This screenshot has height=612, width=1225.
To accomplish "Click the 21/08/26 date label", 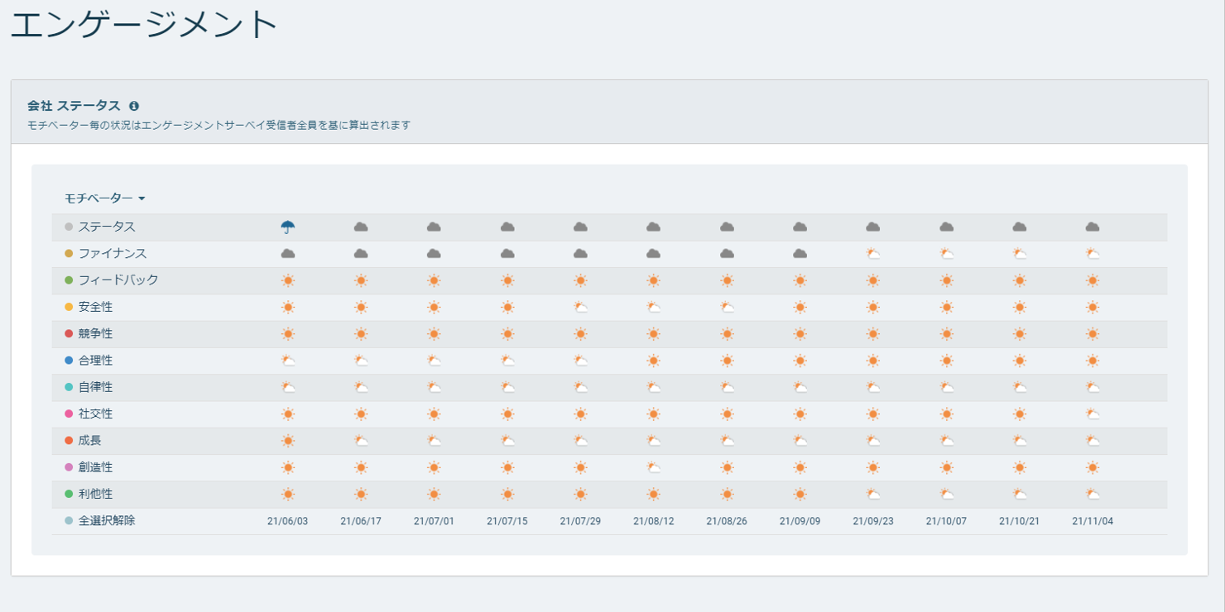I will (x=727, y=522).
